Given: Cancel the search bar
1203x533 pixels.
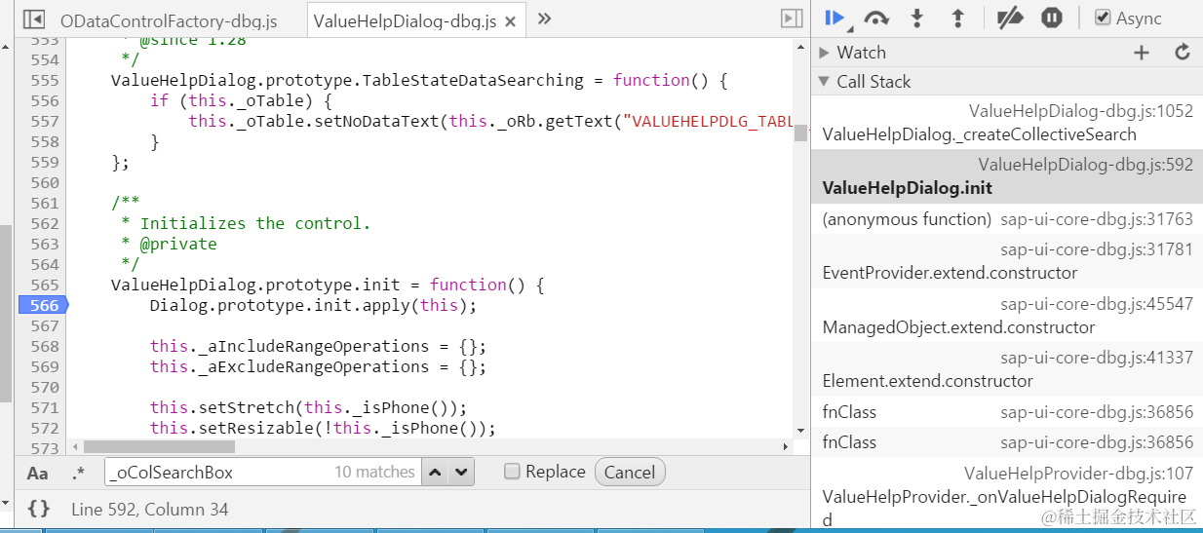Looking at the screenshot, I should (630, 472).
